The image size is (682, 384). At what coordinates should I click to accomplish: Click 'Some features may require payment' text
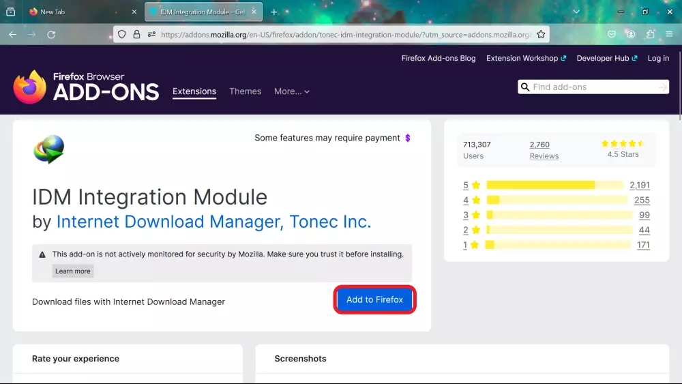(x=327, y=138)
